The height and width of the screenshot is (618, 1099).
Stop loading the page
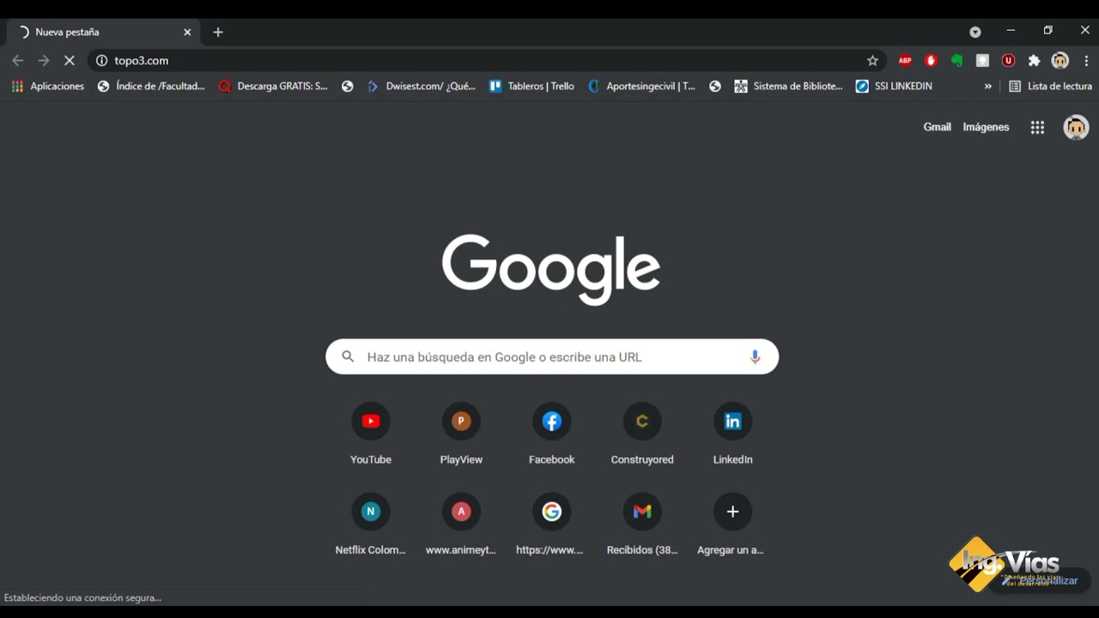(70, 60)
